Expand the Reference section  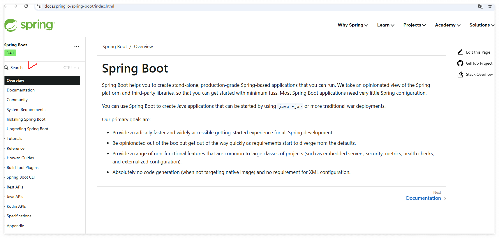click(15, 148)
